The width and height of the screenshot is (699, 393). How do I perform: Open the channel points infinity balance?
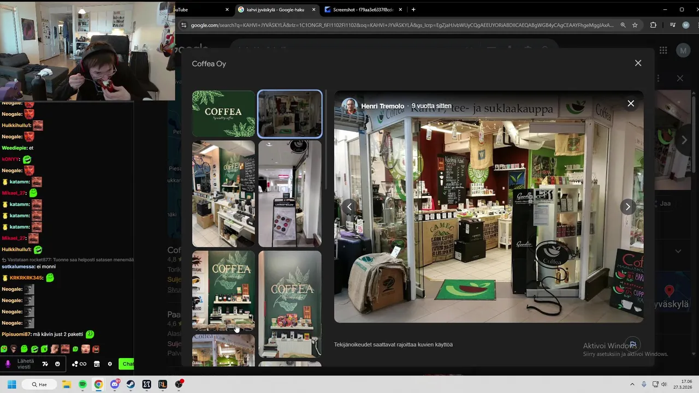(x=80, y=364)
